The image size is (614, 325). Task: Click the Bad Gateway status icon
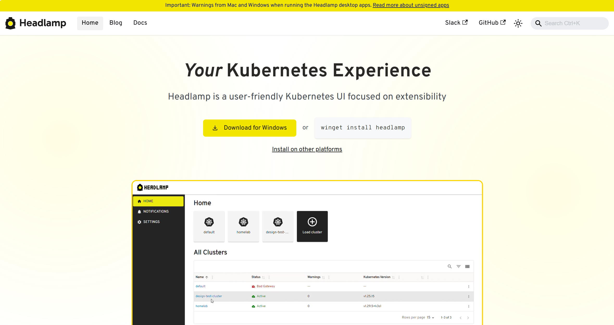[x=253, y=287]
